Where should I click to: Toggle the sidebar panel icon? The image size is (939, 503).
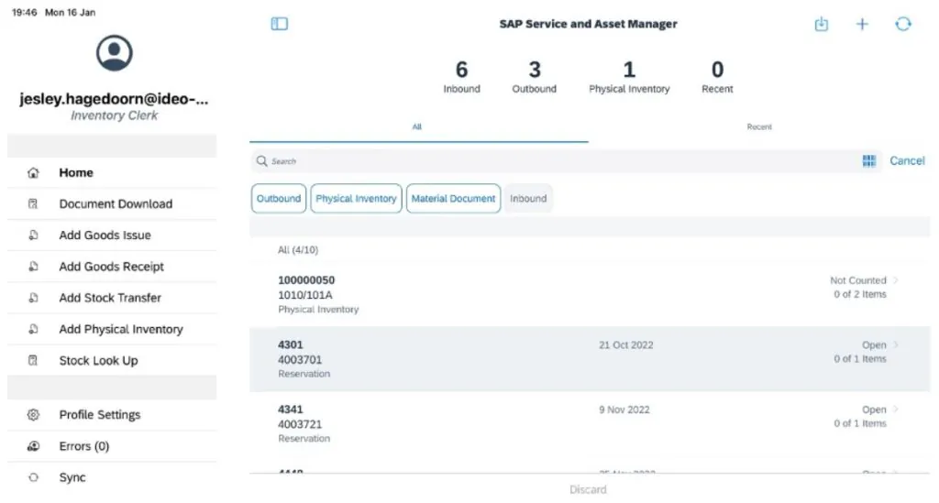click(279, 24)
